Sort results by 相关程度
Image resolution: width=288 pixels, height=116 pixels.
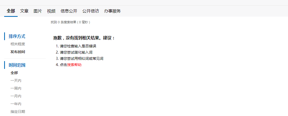click(x=18, y=44)
